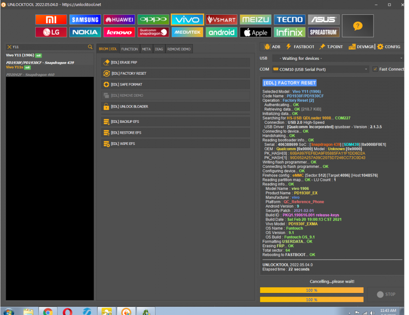Open the ADB tool
Screen dimensions: 409x315
point(272,47)
